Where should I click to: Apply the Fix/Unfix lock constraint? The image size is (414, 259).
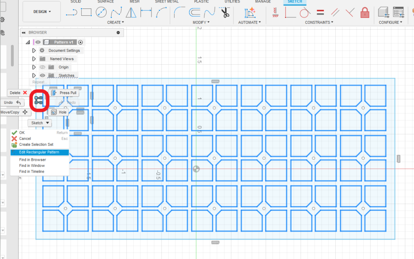pyautogui.click(x=365, y=12)
